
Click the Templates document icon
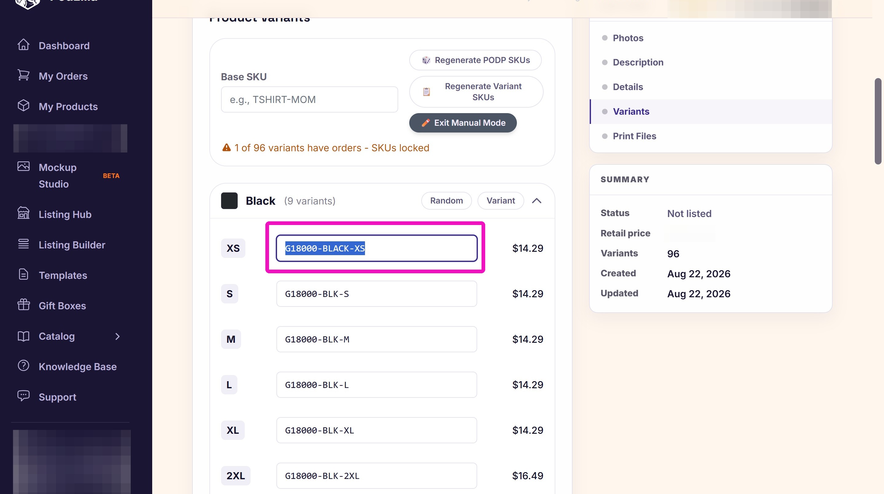pyautogui.click(x=23, y=275)
